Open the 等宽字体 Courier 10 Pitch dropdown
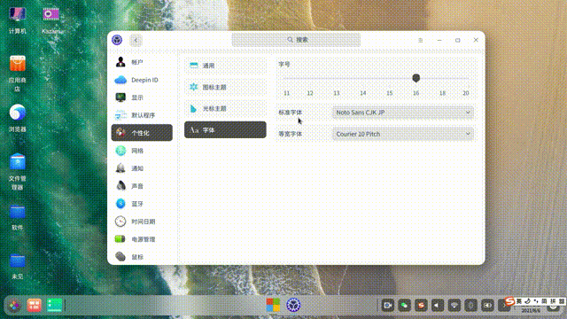567x319 pixels. 403,134
